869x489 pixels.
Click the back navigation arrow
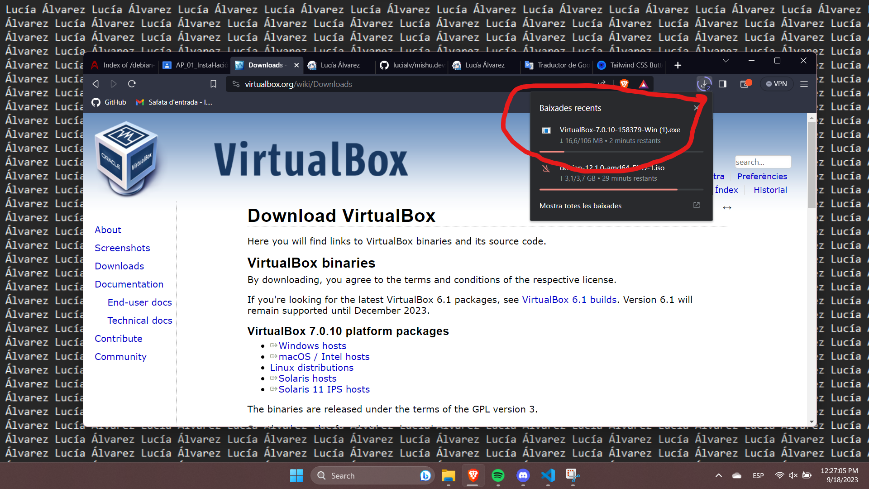pos(95,84)
